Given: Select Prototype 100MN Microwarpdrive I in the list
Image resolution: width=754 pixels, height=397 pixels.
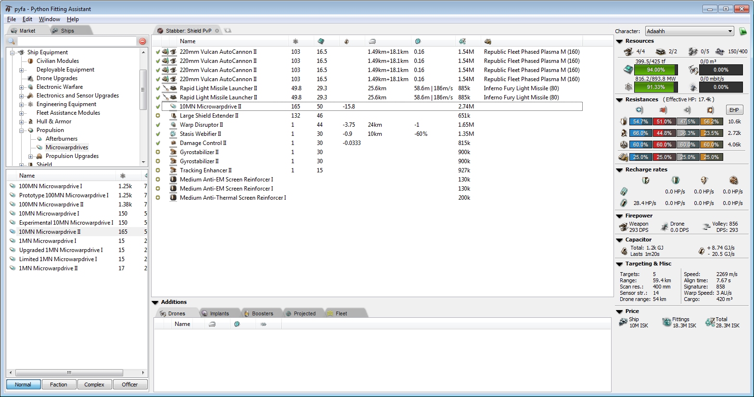Looking at the screenshot, I should [x=64, y=195].
